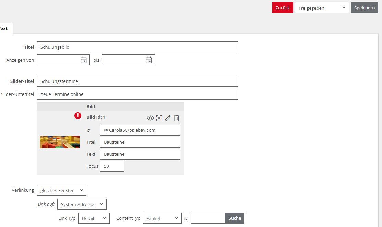Image resolution: width=382 pixels, height=227 pixels.
Task: Click the Suche button next to ID
Action: coord(235,218)
